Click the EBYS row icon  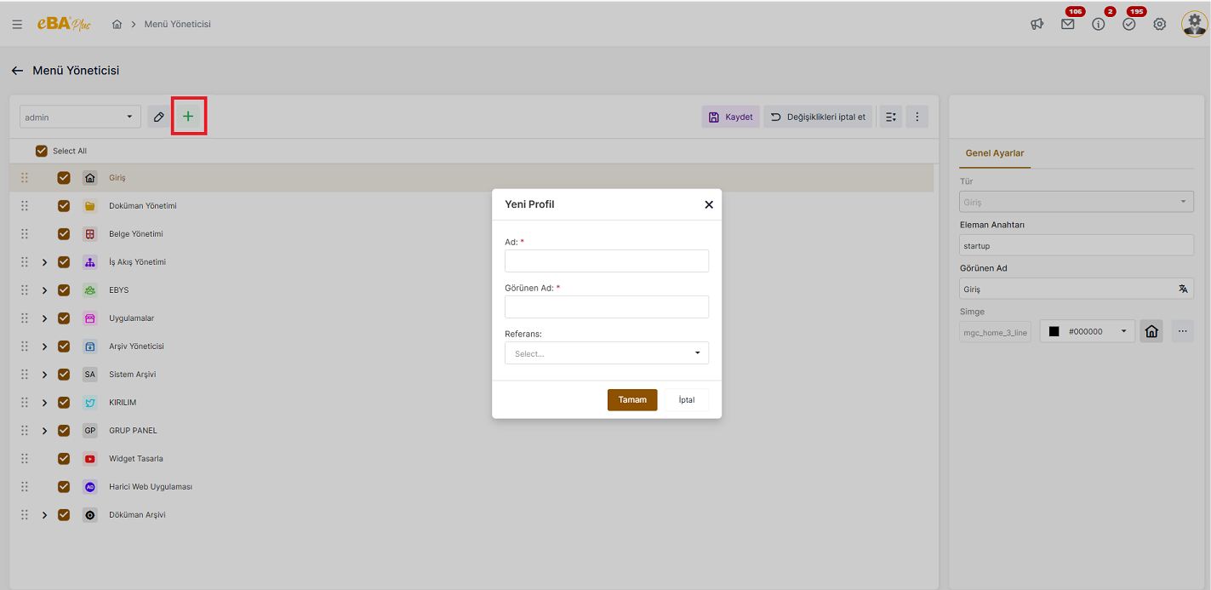[90, 290]
